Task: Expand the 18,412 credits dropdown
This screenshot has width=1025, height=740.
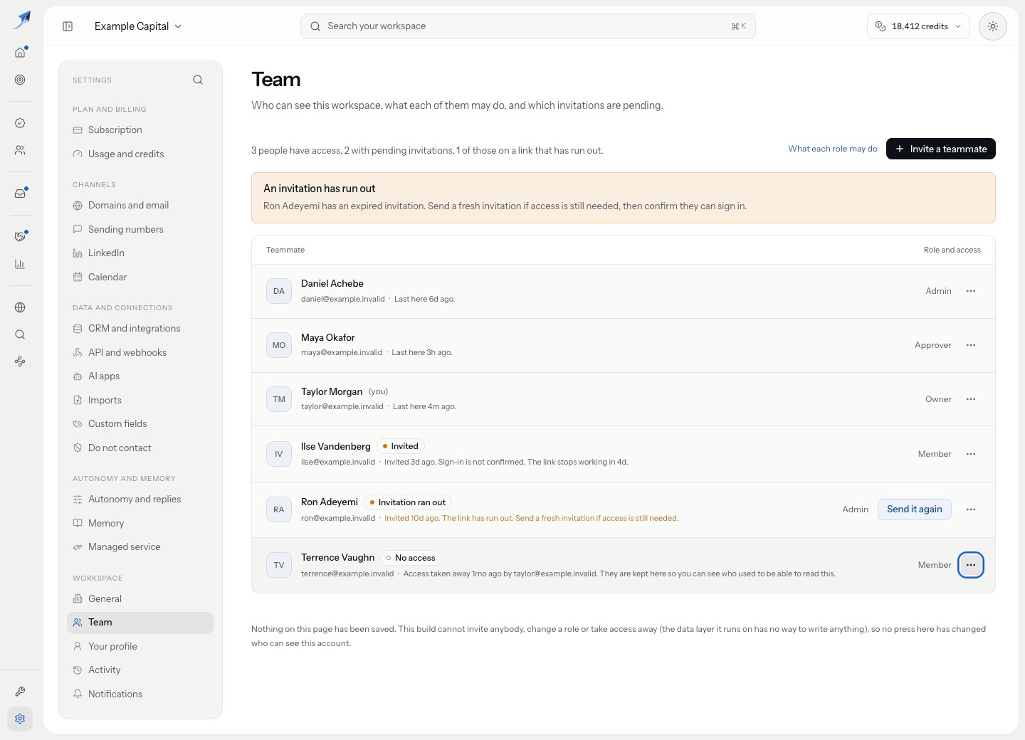Action: point(918,26)
